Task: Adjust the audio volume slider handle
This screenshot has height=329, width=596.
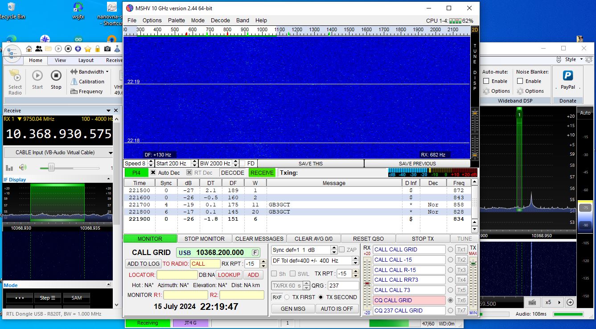Action: coord(51,168)
